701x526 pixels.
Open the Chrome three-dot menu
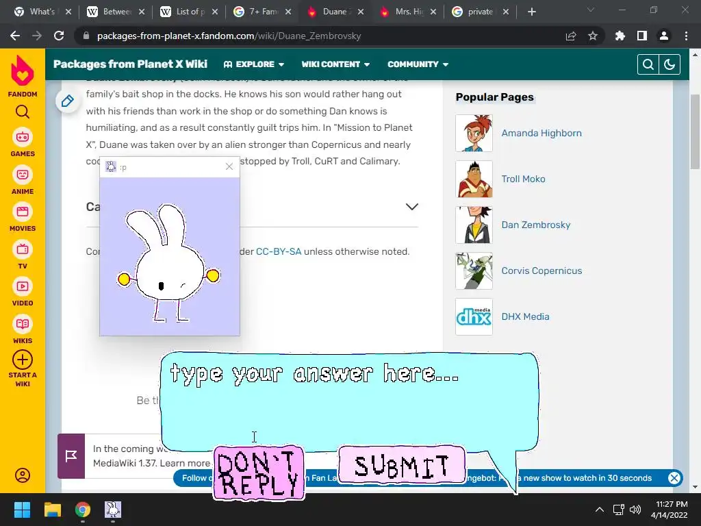point(686,36)
